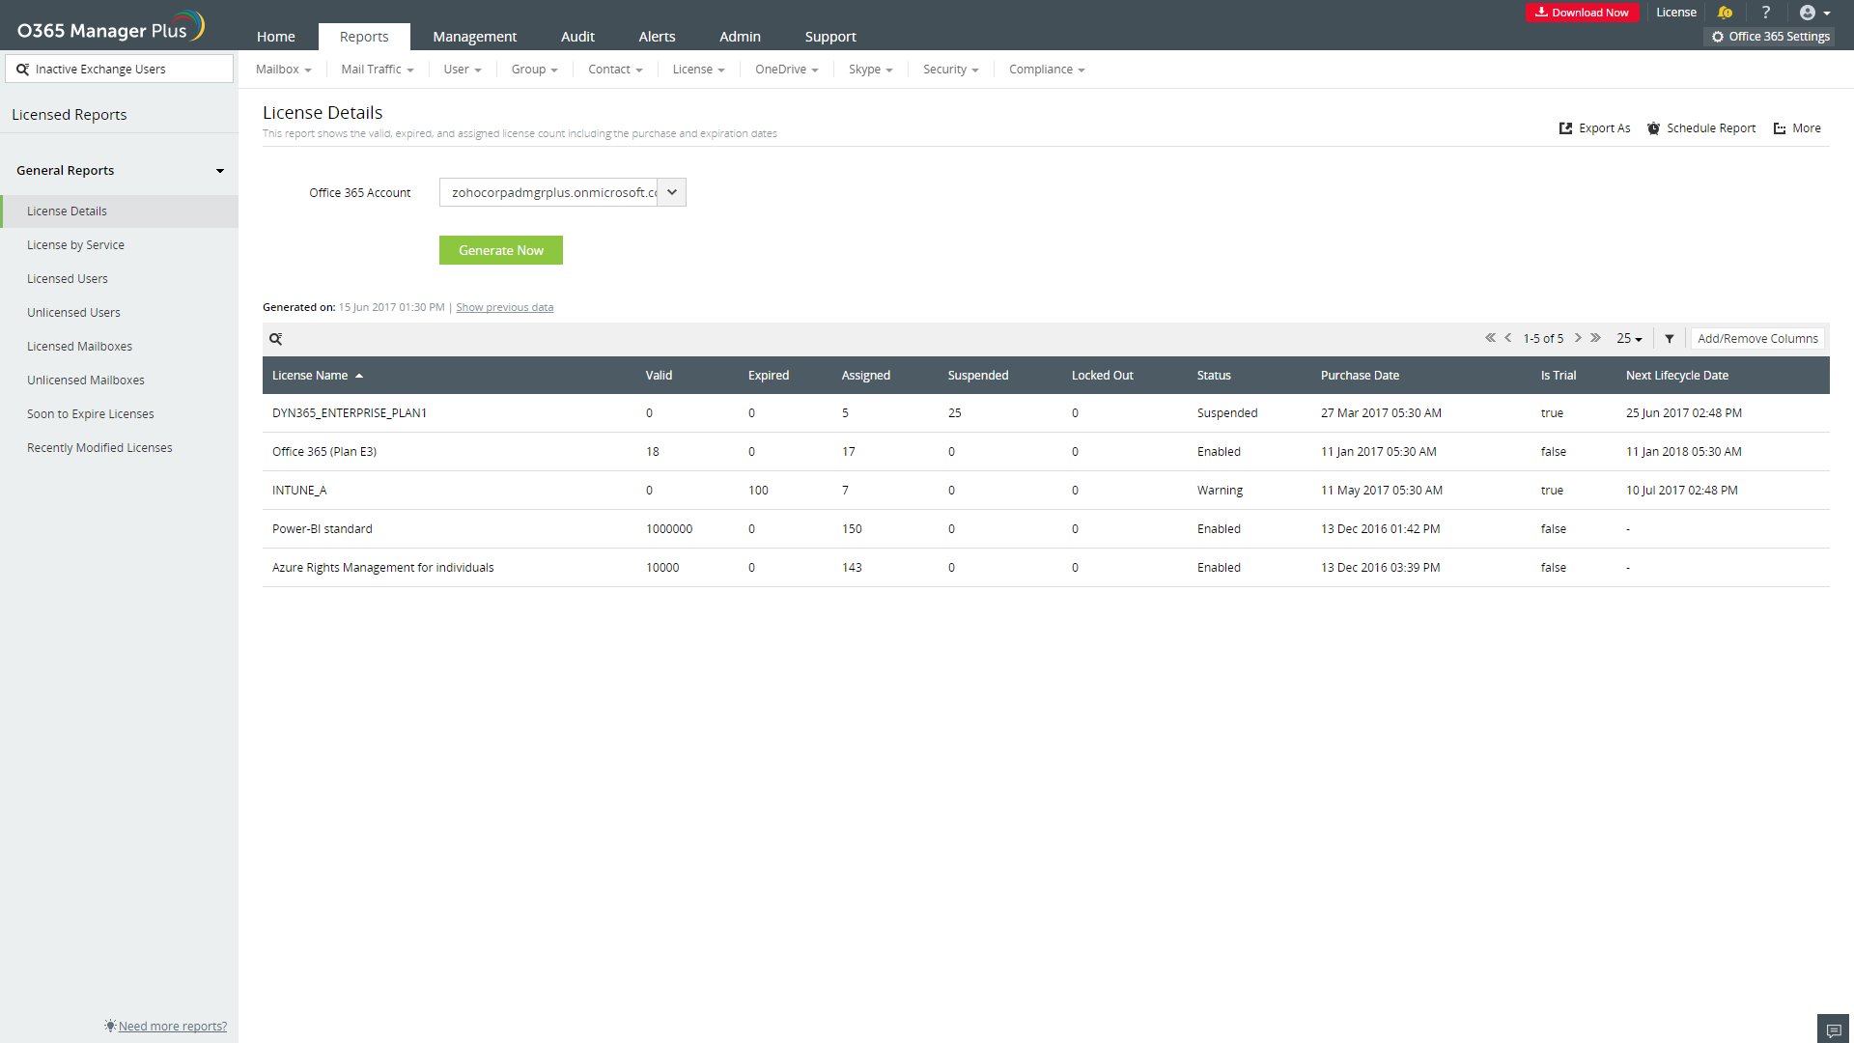The image size is (1854, 1043).
Task: Switch to the Alerts tab
Action: click(x=657, y=37)
